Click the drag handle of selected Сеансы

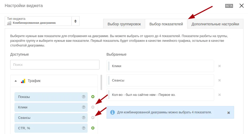click(x=109, y=80)
